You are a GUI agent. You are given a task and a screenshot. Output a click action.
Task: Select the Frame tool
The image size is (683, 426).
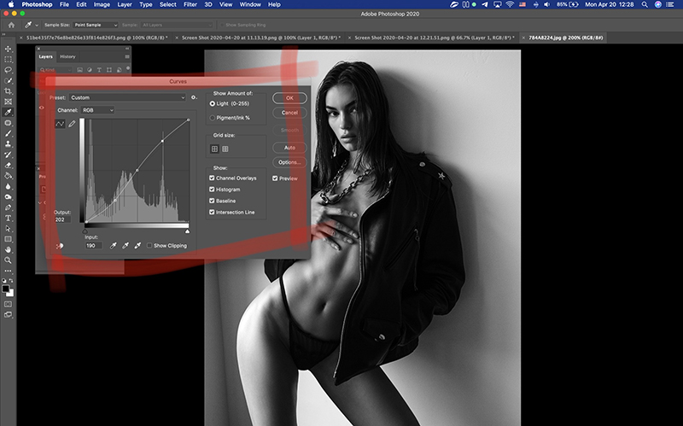tap(8, 102)
